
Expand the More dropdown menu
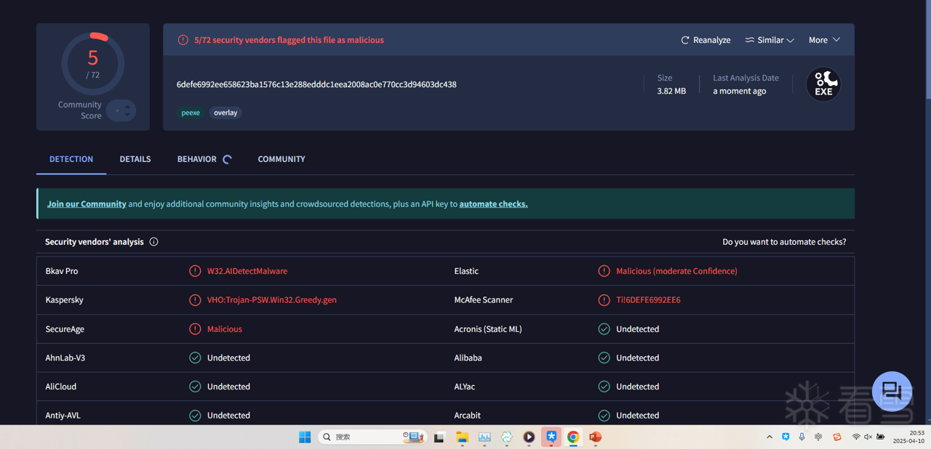824,40
